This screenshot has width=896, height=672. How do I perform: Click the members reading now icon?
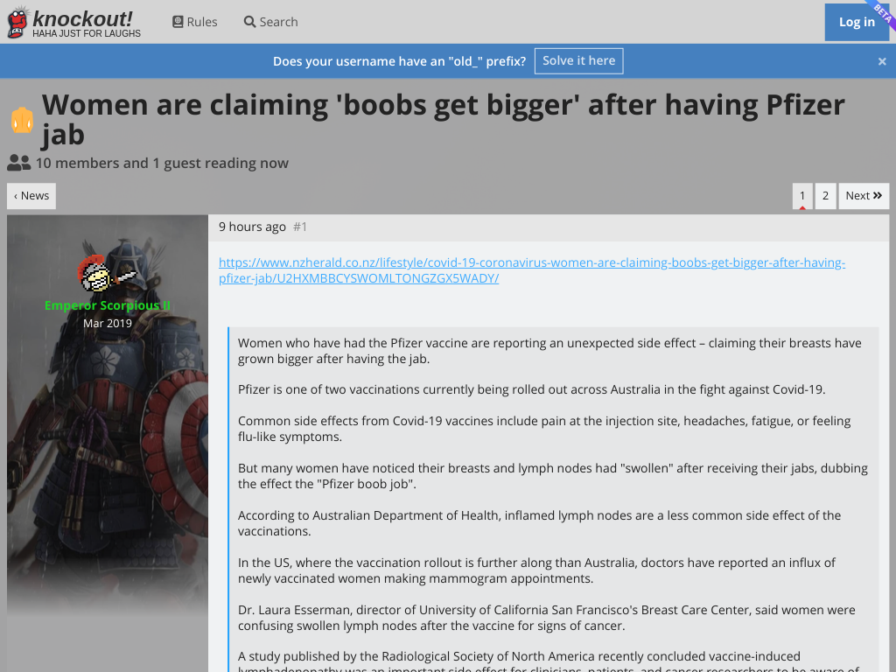[19, 163]
